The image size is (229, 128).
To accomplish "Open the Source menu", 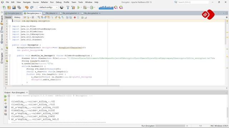I will coord(36,2).
